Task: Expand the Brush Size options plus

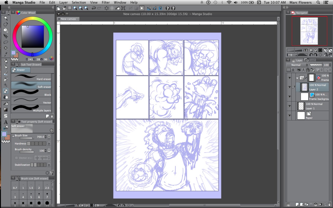Action: [13, 136]
